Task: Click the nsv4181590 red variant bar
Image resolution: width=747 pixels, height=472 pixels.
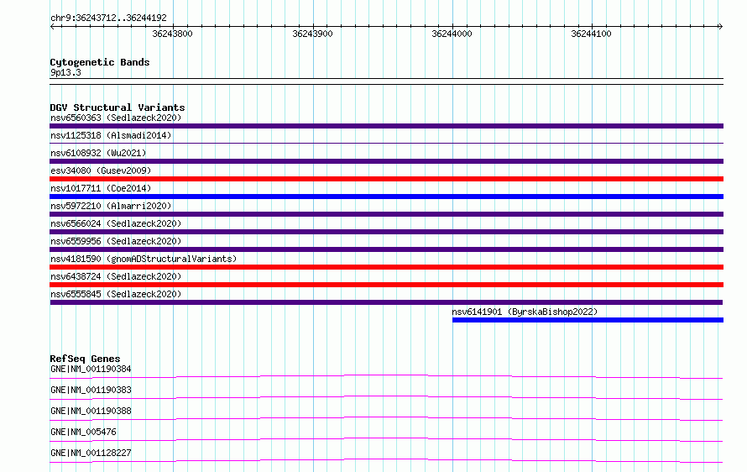Action: click(386, 267)
